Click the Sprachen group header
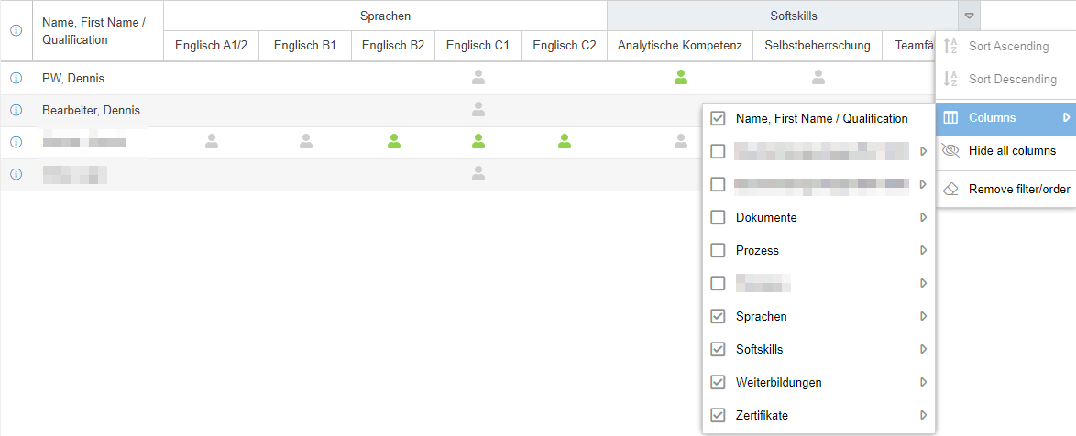This screenshot has width=1076, height=436. pos(385,16)
